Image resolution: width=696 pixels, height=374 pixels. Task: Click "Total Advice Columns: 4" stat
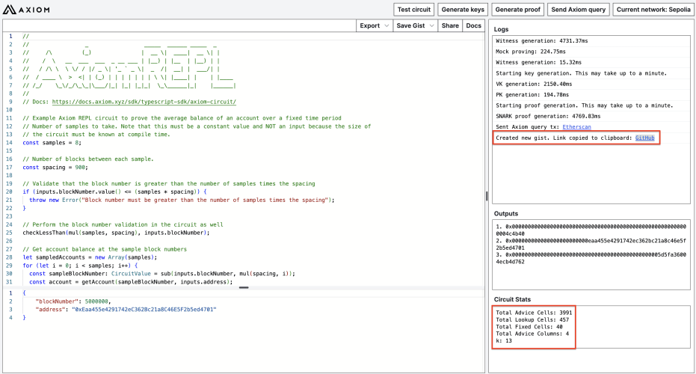tap(532, 334)
